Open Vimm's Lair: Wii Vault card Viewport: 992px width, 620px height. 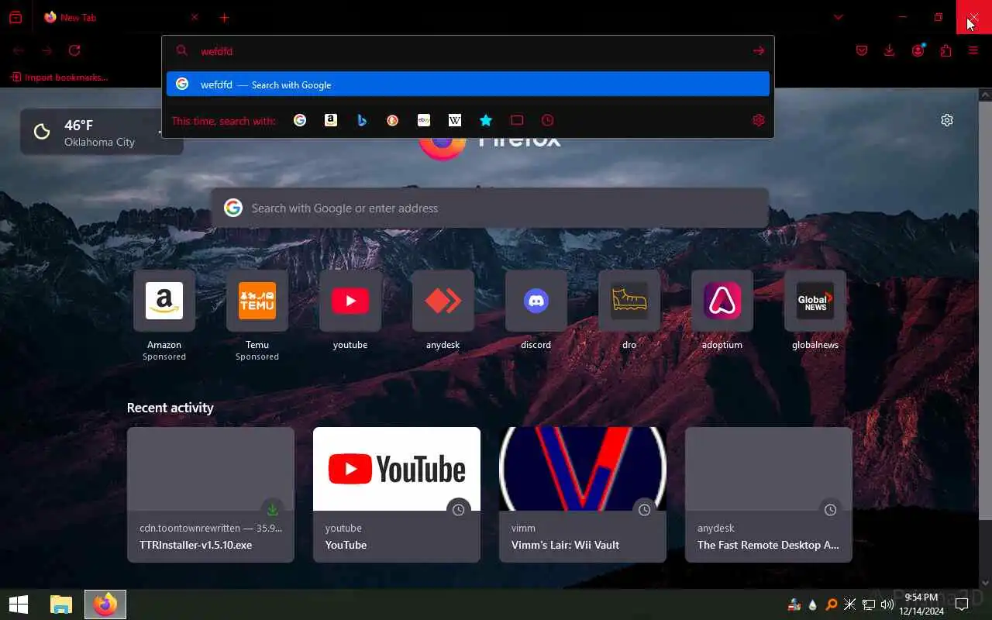pos(583,494)
